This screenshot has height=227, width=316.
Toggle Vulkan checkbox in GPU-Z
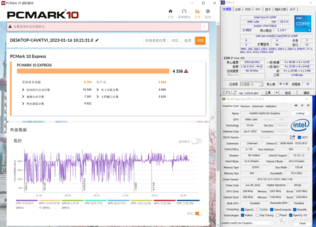pyautogui.click(x=243, y=215)
